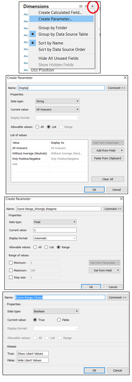Open Display format Automatic dropdown
Screen dimensions: 132x382
click(55, 238)
